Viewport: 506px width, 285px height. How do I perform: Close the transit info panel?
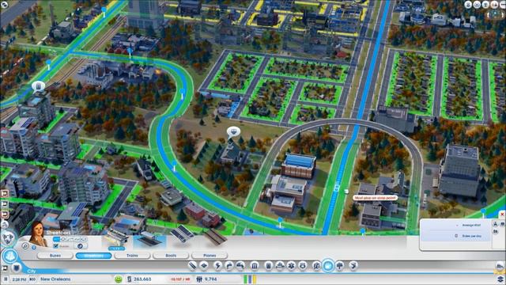(502, 215)
